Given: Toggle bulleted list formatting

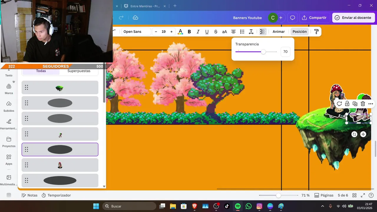Looking at the screenshot, I should point(242,32).
